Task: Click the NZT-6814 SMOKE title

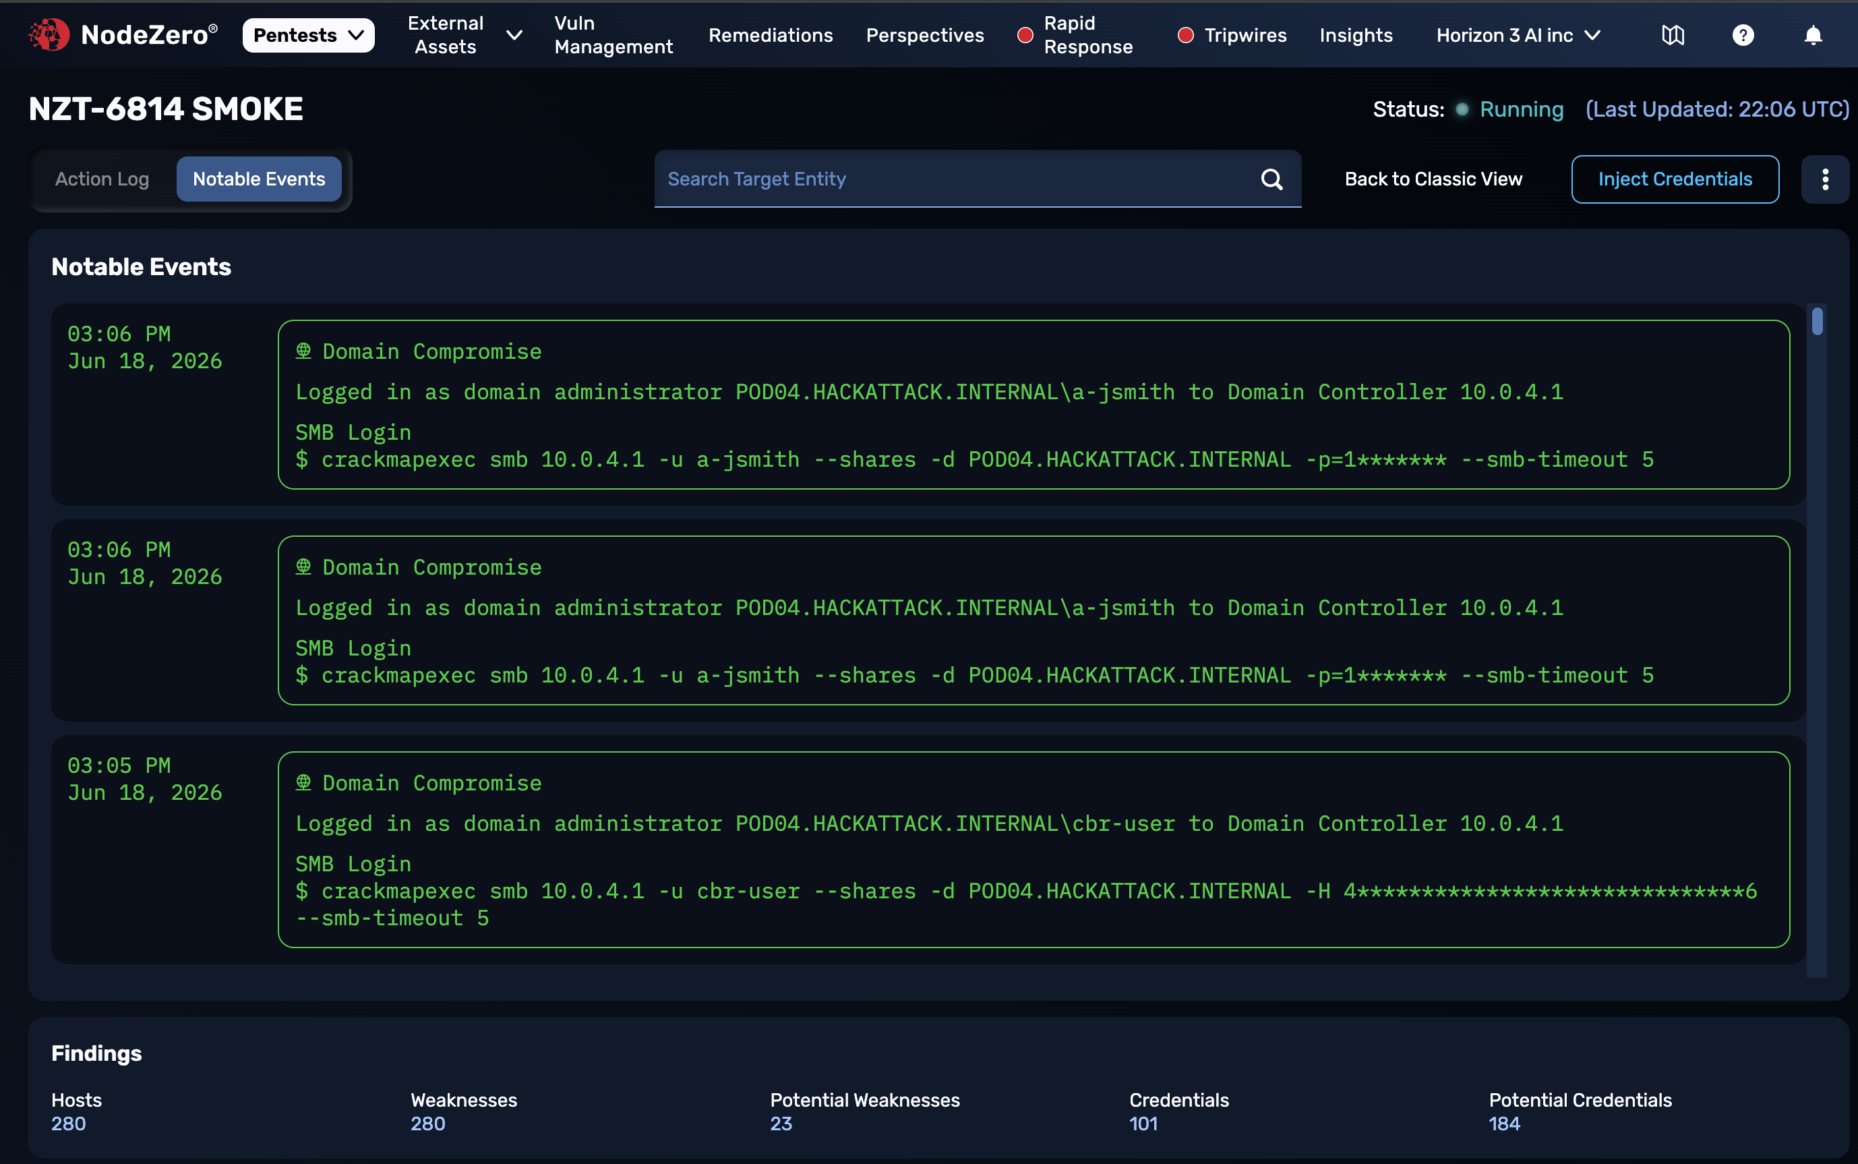Action: (165, 109)
